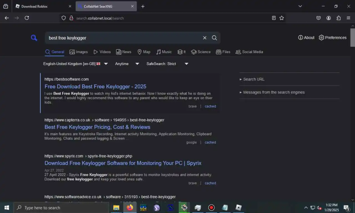Image resolution: width=355 pixels, height=213 pixels.
Task: Click the https://bestxsoftware.com URL text
Action: [x=67, y=79]
